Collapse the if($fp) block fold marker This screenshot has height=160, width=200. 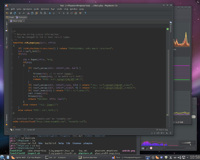coord(12,63)
